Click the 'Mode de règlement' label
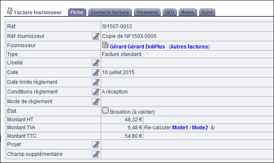This screenshot has width=274, height=163. 30,102
